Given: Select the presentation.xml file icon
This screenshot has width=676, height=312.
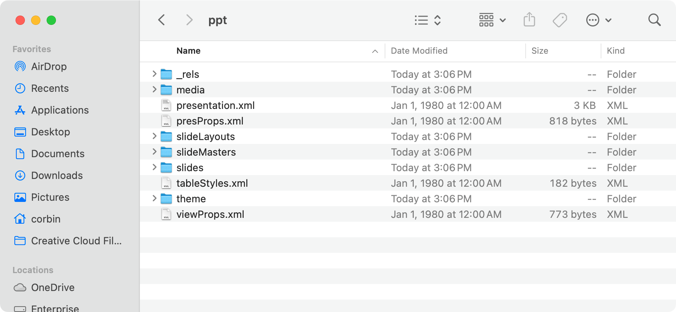Looking at the screenshot, I should 166,105.
